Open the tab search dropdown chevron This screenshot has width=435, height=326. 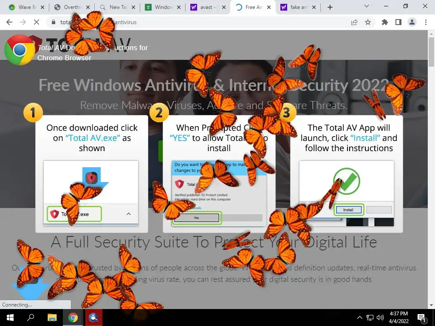pos(367,6)
